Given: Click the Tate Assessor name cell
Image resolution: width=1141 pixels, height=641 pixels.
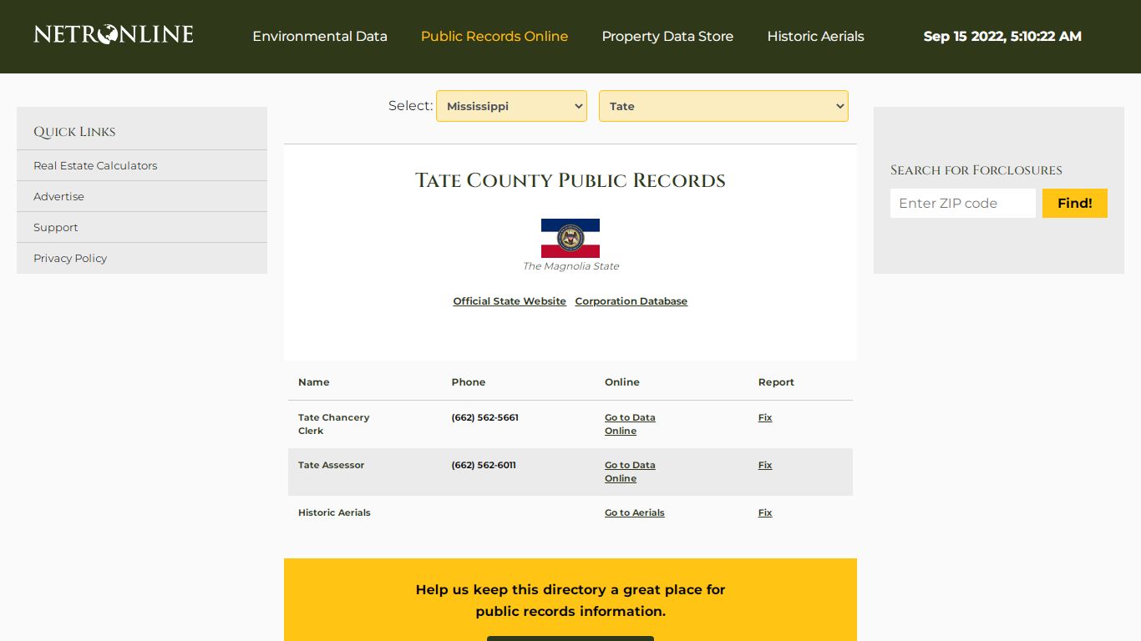Looking at the screenshot, I should pyautogui.click(x=332, y=465).
